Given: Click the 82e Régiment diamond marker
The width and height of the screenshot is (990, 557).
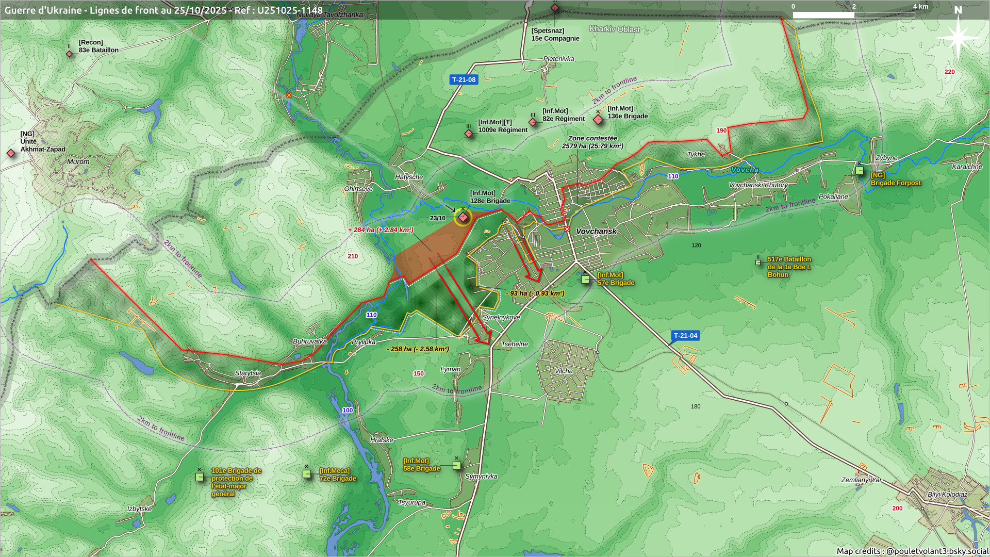Looking at the screenshot, I should (533, 122).
